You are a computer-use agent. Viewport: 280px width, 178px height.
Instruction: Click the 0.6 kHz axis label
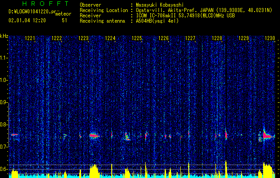pos(4,169)
